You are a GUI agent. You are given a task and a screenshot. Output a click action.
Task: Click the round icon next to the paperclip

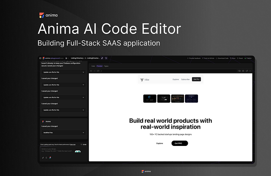[x=46, y=158]
